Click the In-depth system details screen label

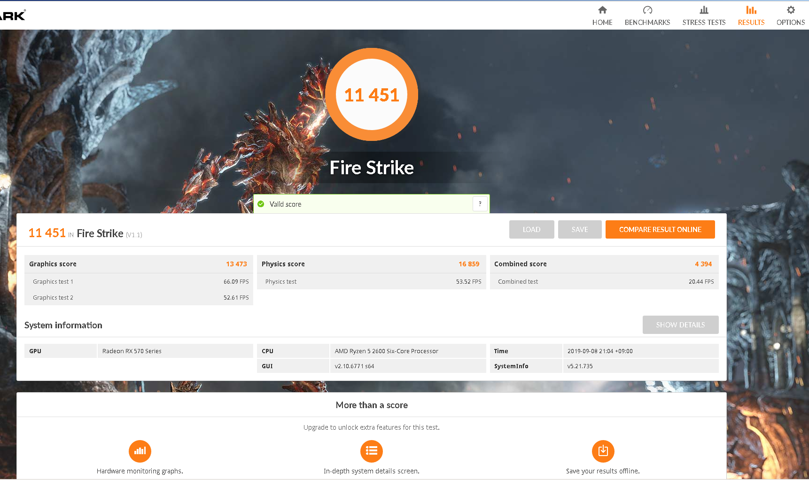coord(372,471)
